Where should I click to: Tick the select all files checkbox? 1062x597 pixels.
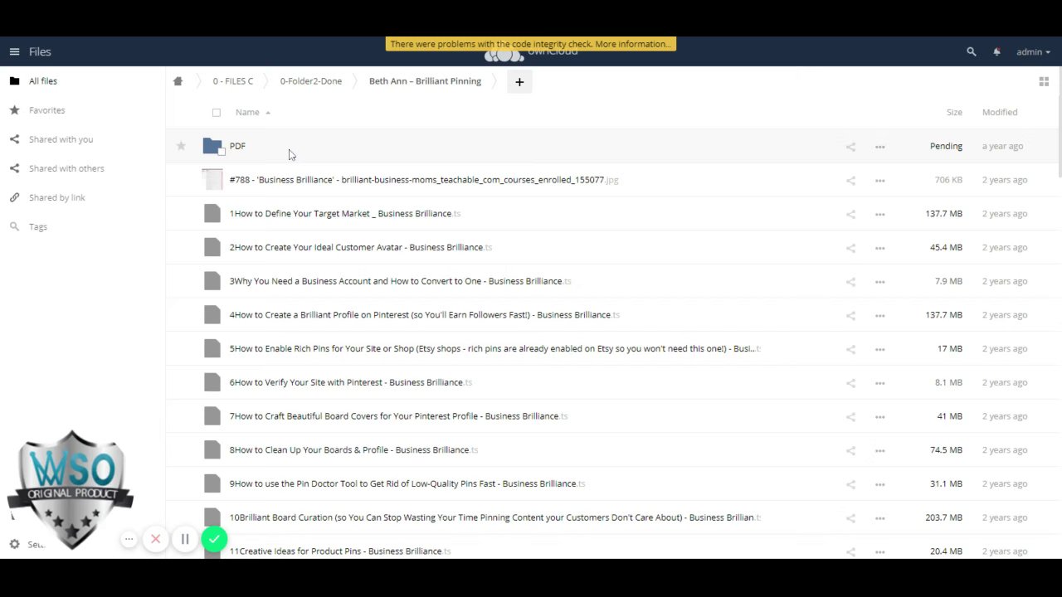217,112
